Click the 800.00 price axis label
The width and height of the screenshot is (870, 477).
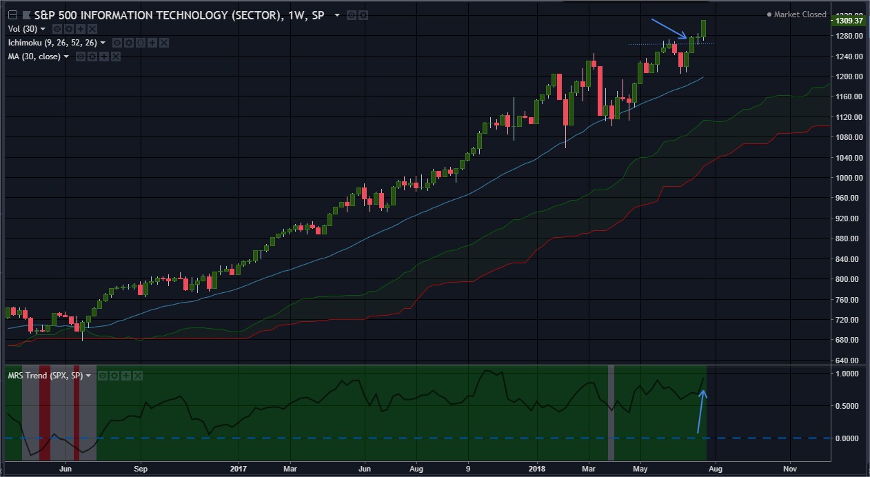(849, 279)
